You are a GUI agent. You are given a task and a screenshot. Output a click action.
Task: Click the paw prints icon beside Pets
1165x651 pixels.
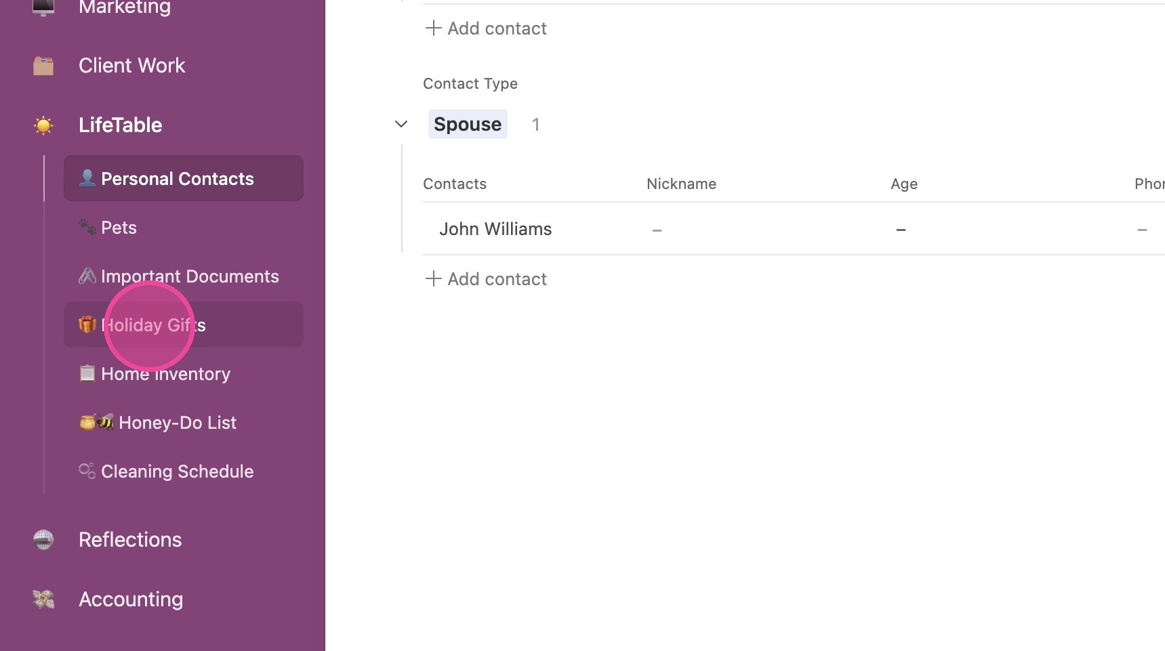[x=87, y=227]
